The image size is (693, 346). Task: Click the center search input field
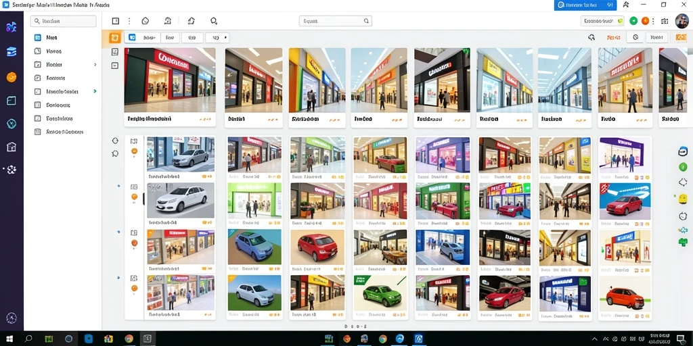[x=336, y=21]
